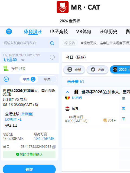Click the 公告 announcement badge
This screenshot has width=130, height=173.
(70, 43)
